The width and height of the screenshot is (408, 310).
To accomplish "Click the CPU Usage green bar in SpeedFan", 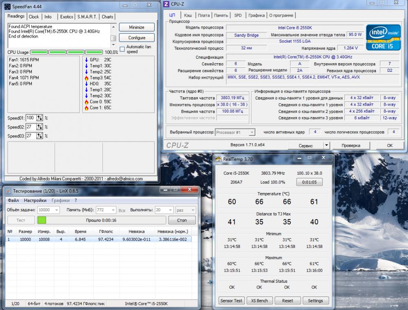I will [x=67, y=52].
